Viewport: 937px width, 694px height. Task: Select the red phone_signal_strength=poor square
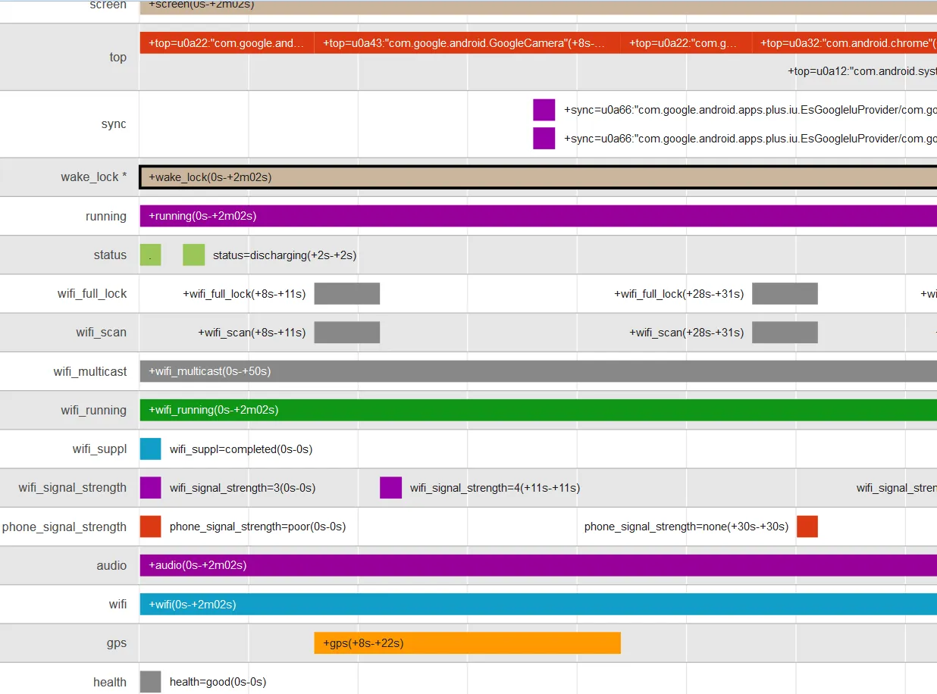point(150,527)
